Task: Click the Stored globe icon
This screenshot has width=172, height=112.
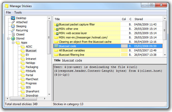Action: (13, 38)
